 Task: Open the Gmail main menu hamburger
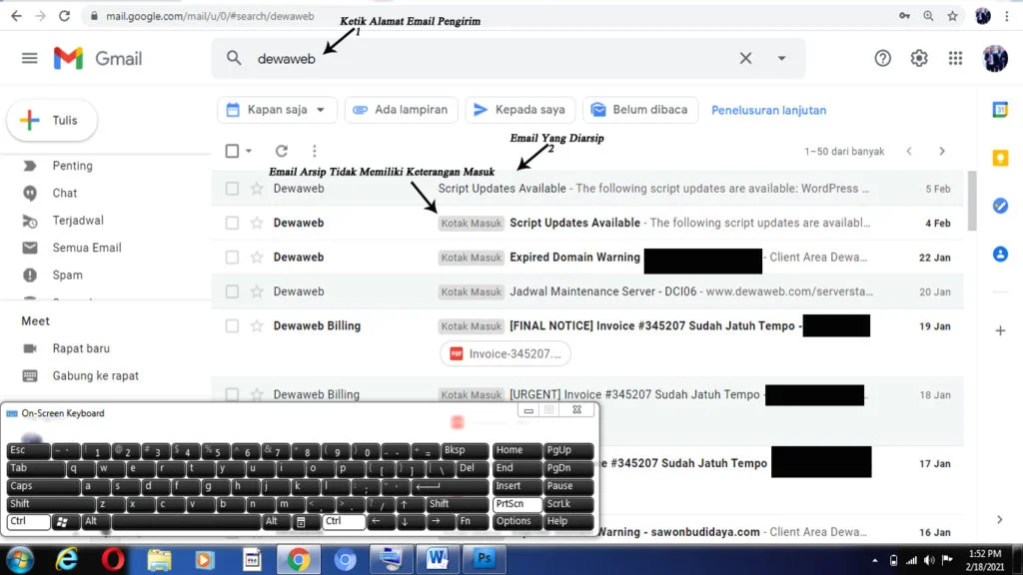pos(29,58)
